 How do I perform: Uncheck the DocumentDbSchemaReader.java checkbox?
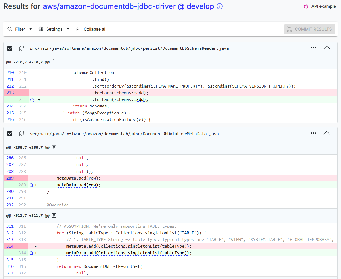point(10,48)
